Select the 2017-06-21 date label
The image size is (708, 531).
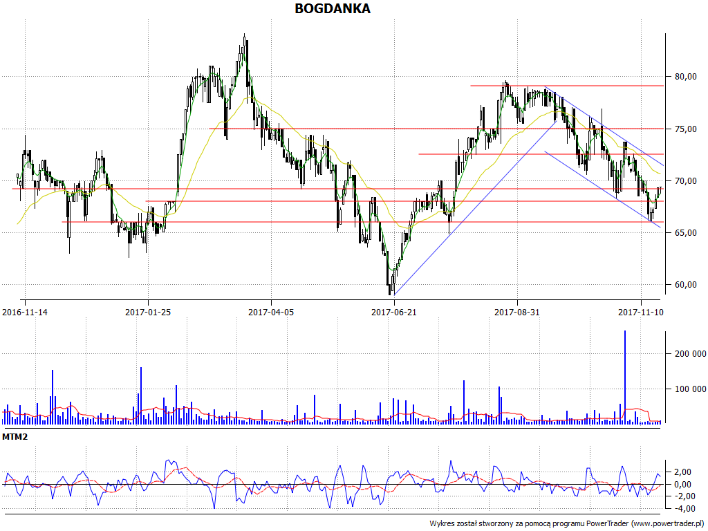394,312
